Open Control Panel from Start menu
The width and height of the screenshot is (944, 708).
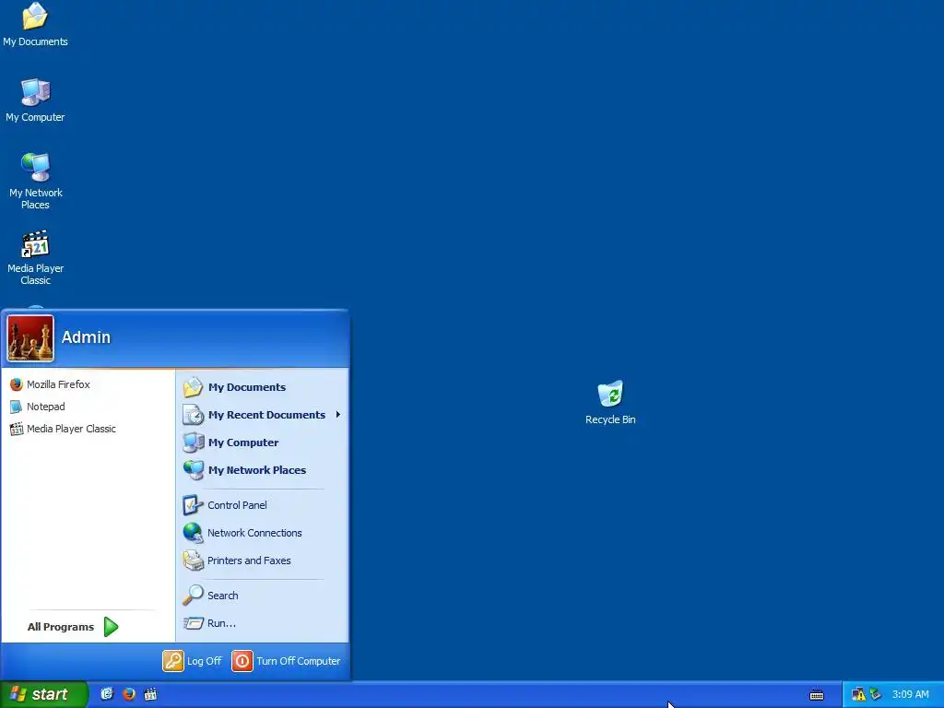point(225,505)
